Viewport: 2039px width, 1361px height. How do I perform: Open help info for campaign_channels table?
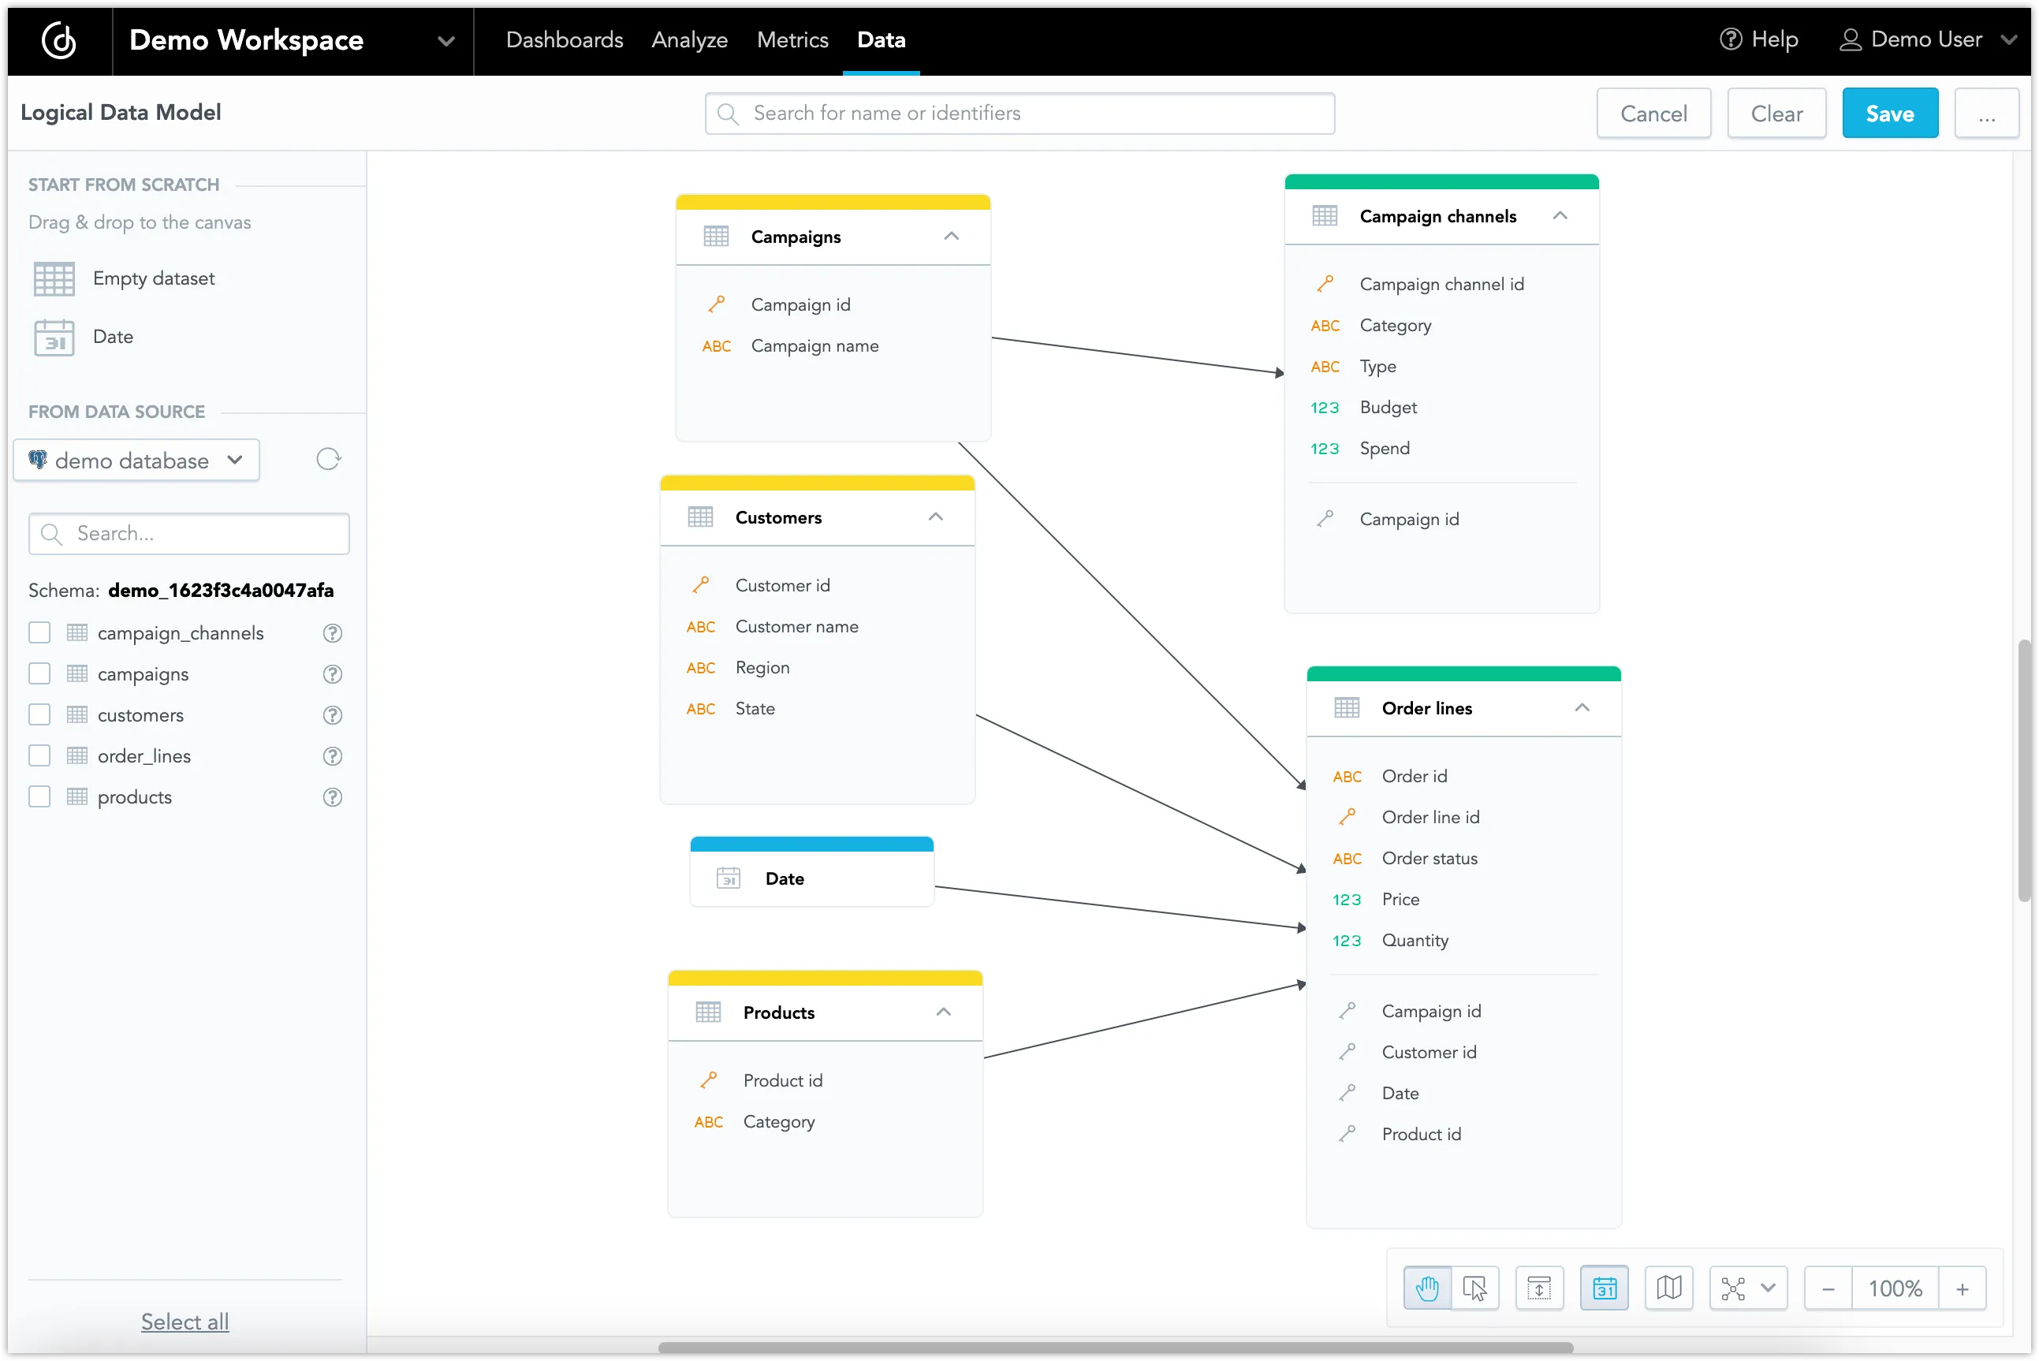332,632
